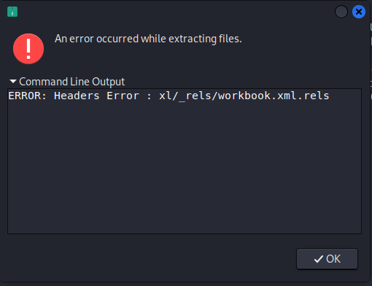Click the word "occurred" in the error message
Screen dimensions: 372x286
(x=117, y=39)
